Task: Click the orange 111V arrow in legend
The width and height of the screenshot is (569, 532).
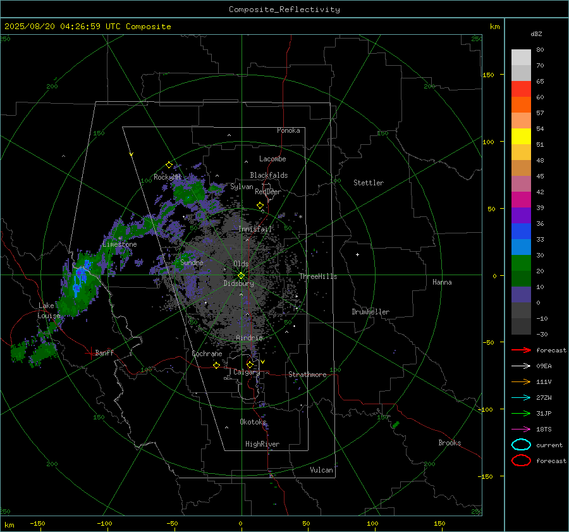Action: point(521,381)
